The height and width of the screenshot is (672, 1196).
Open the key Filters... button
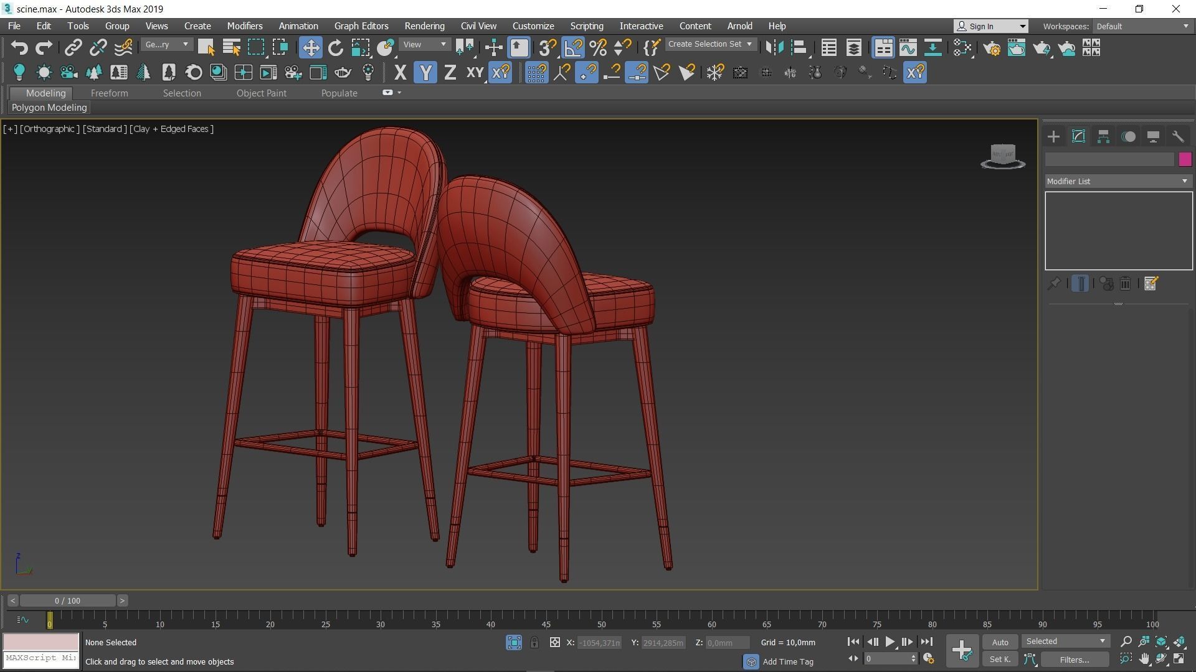(1075, 660)
